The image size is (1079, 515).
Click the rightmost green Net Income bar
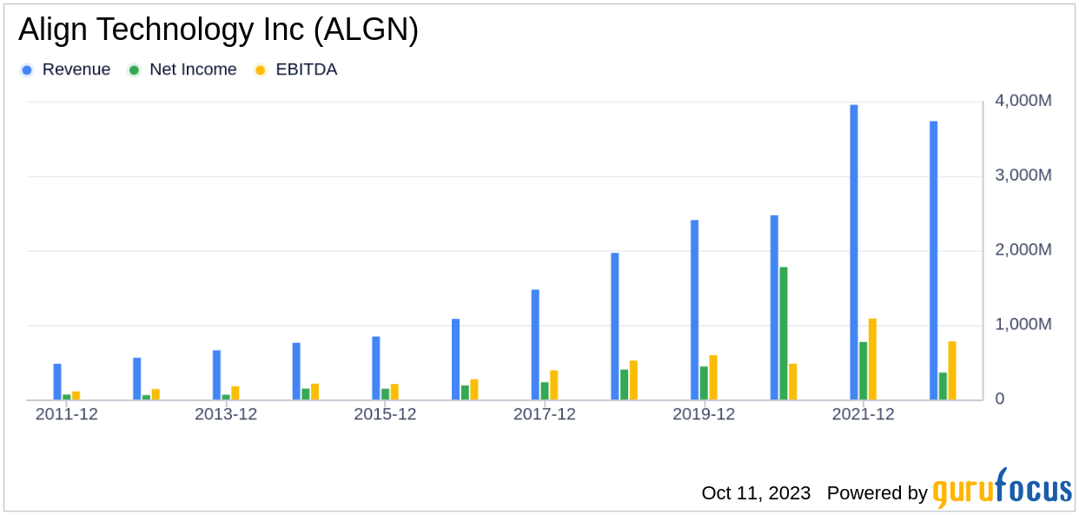coord(943,386)
